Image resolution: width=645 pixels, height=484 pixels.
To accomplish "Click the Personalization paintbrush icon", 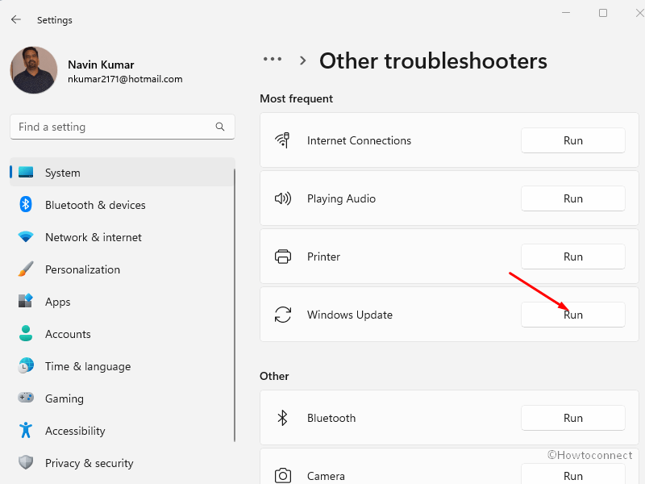I will click(26, 269).
